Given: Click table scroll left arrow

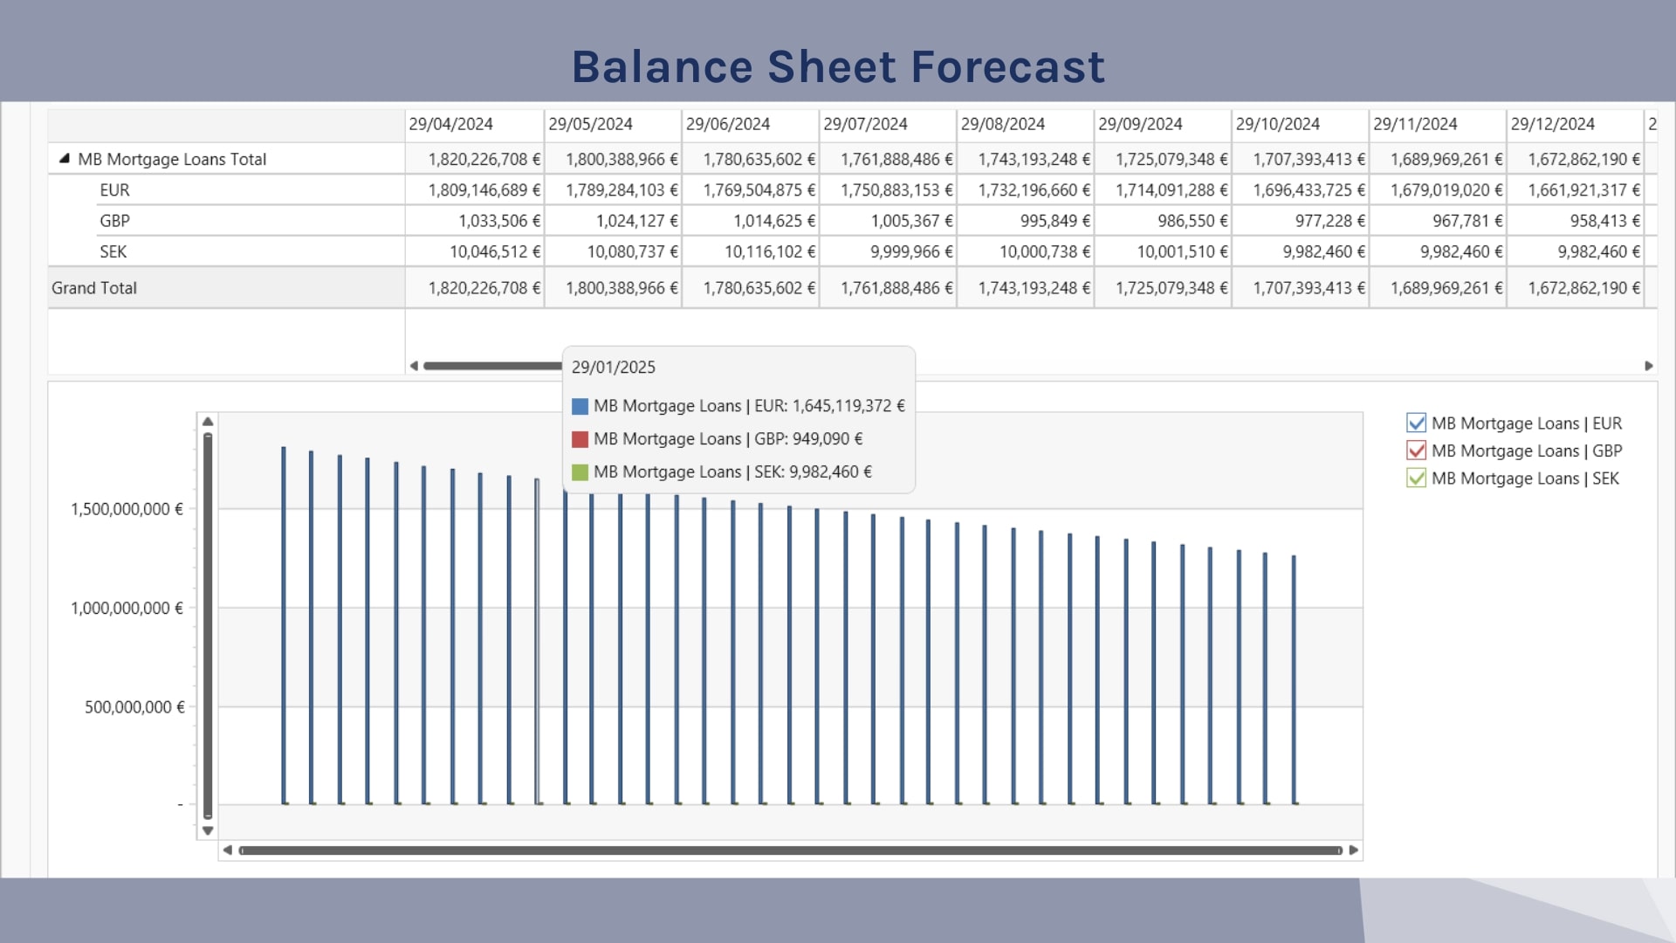Looking at the screenshot, I should pyautogui.click(x=414, y=366).
